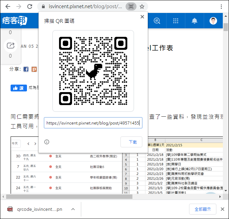
Task: Click 全部顯示 show all downloads
Action: point(203,209)
